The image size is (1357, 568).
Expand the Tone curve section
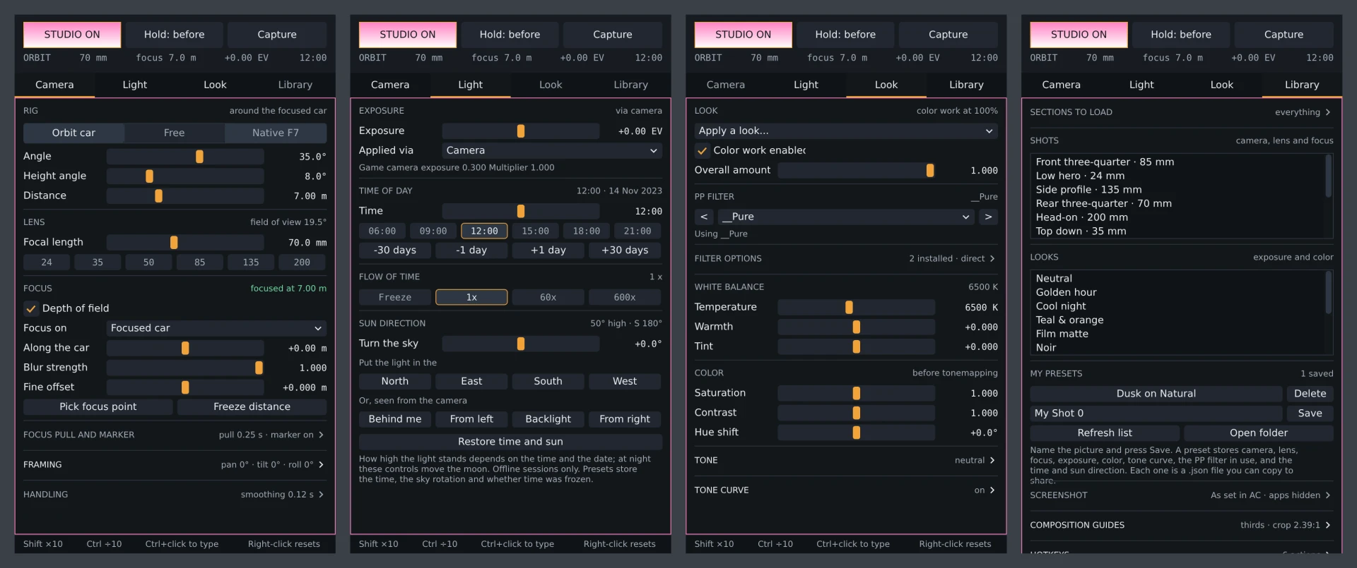(x=846, y=490)
